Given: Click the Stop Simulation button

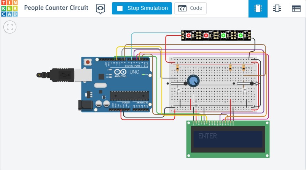Looking at the screenshot, I should (x=142, y=8).
